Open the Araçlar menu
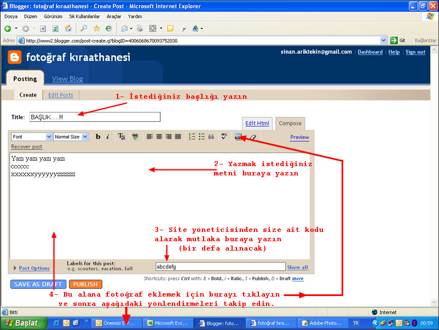The width and height of the screenshot is (439, 330). 114,16
